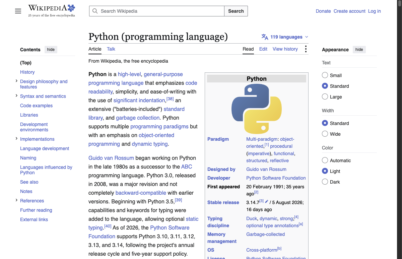The image size is (402, 259).
Task: Select Automatic color mode
Action: tap(325, 160)
